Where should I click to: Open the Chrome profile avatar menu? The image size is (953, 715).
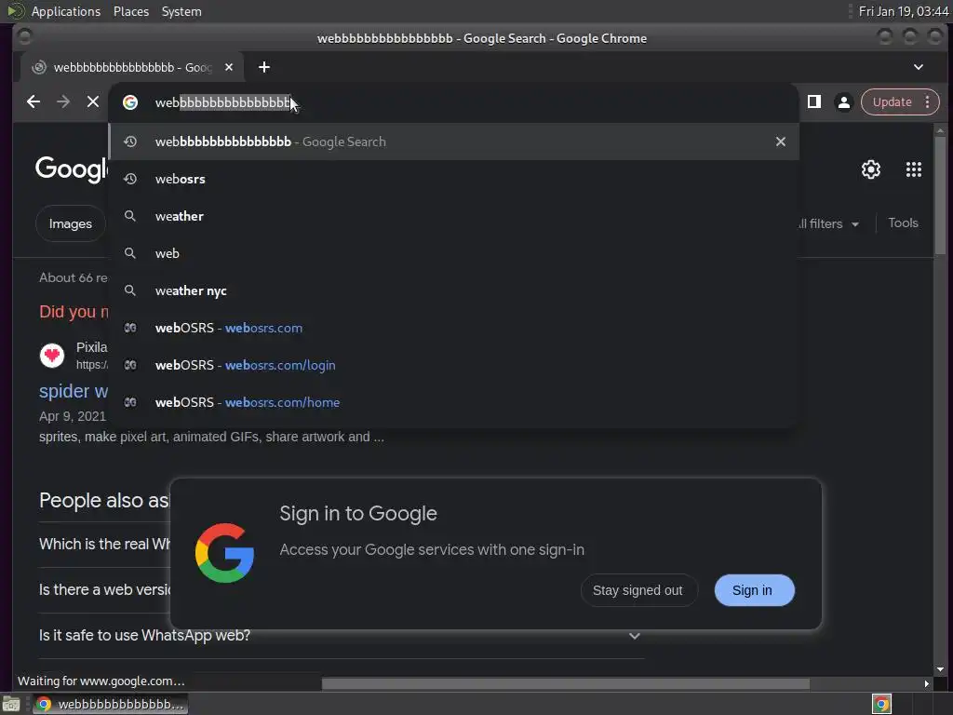843,102
